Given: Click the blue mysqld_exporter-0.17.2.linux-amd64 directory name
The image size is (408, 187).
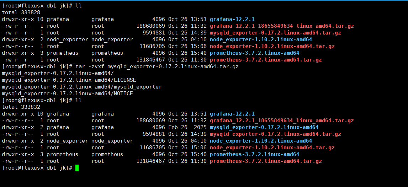Looking at the screenshot, I should [264, 127].
